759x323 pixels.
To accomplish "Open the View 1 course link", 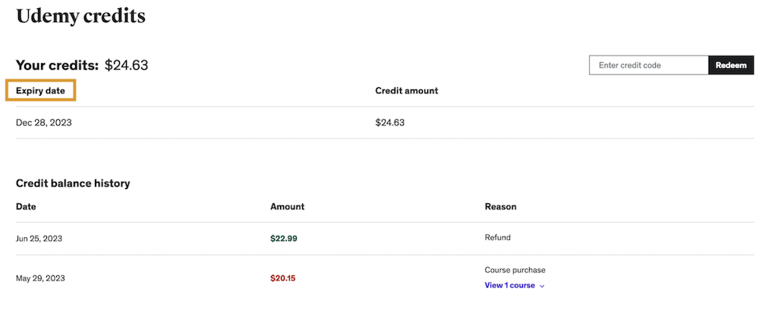I will click(510, 285).
